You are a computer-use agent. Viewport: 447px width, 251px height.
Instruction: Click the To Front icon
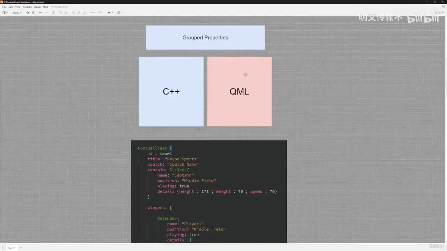click(61, 13)
